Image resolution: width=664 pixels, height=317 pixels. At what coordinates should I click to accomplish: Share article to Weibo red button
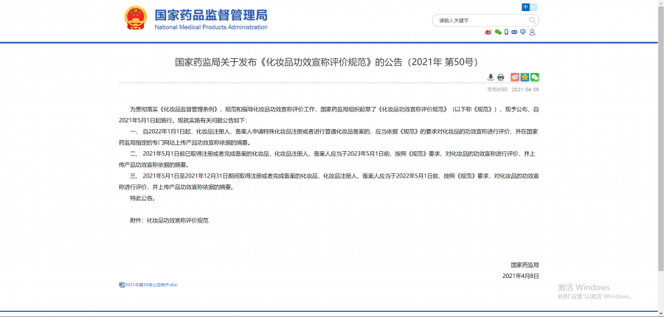tap(515, 77)
